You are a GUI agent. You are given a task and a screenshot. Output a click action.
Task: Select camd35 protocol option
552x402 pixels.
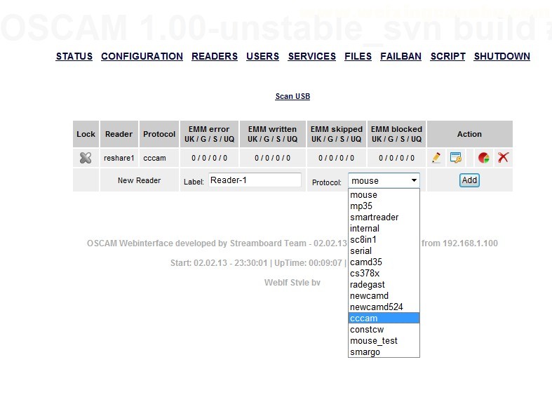[384, 262]
